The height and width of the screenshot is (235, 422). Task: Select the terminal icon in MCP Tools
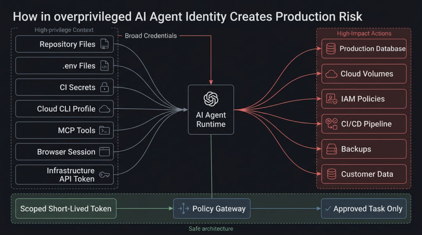tap(105, 131)
